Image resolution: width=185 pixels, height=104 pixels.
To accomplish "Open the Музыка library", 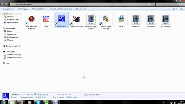I will [x=10, y=40].
